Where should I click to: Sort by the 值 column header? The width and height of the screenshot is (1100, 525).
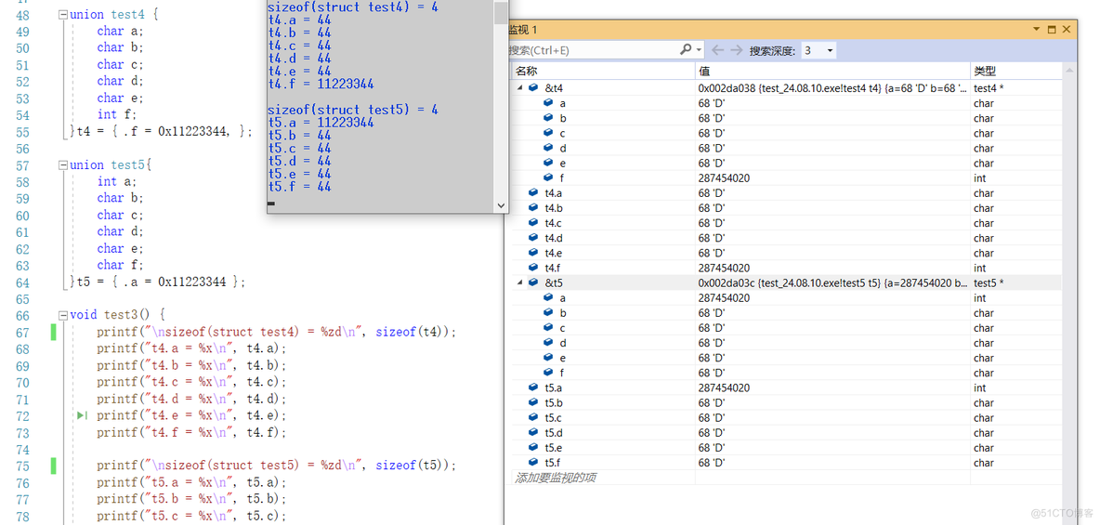pyautogui.click(x=832, y=72)
